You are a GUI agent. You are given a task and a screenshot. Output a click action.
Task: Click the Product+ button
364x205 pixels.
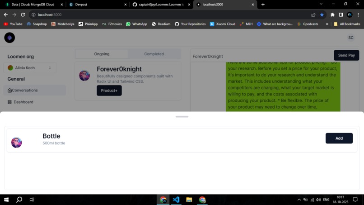109,91
